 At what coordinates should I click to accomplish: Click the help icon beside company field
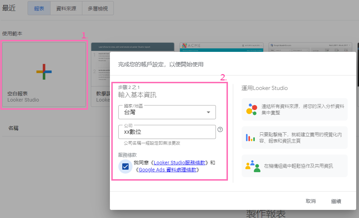(x=220, y=129)
